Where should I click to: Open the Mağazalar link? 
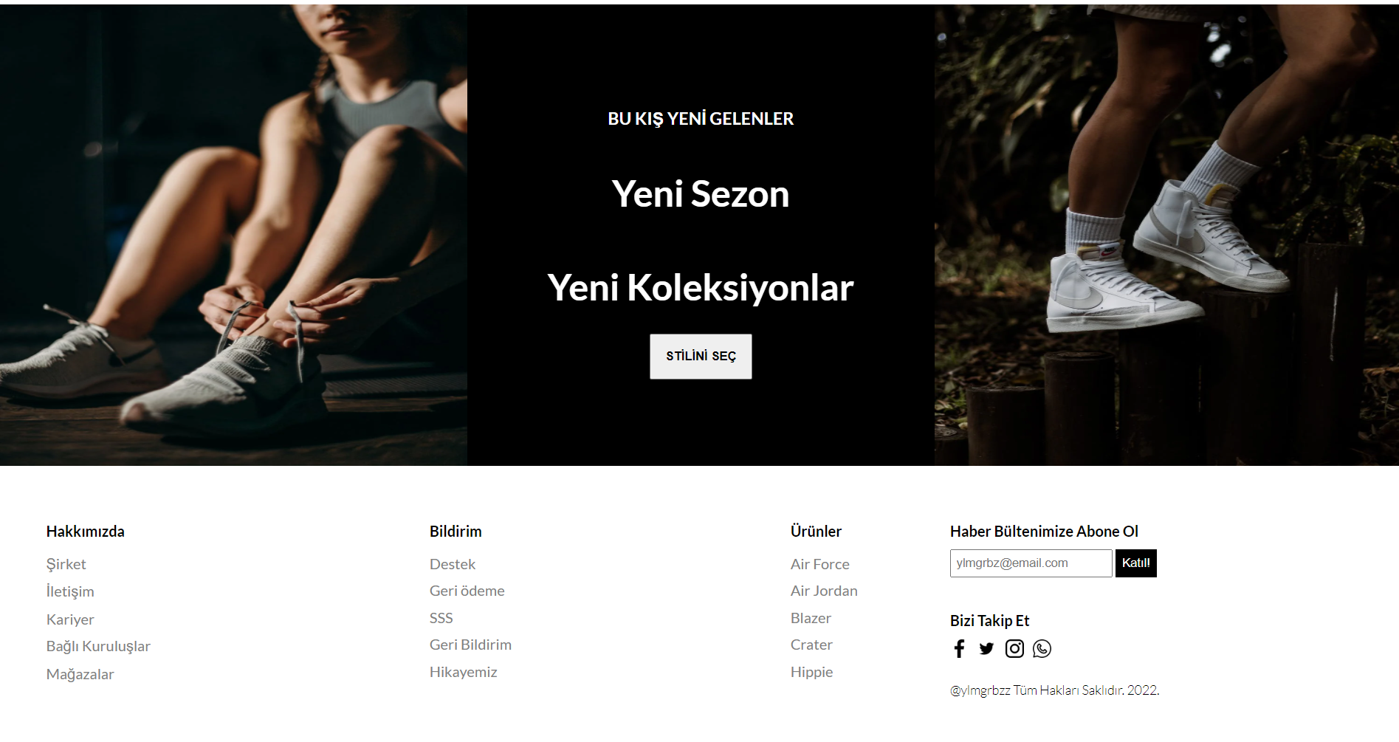80,674
